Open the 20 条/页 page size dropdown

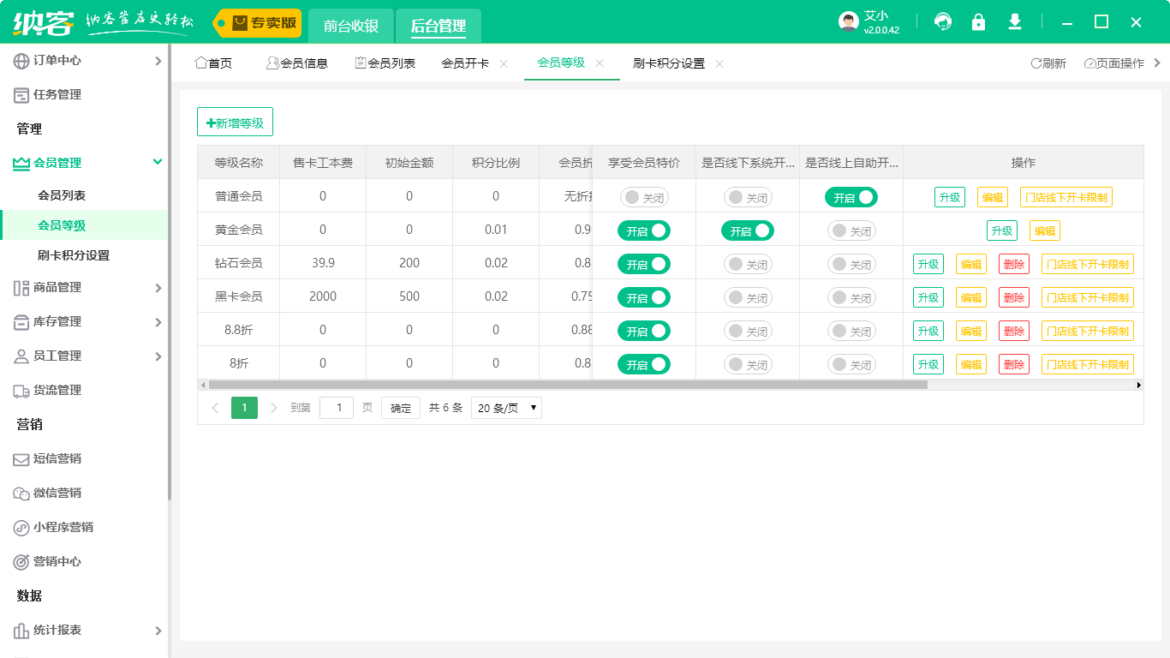click(x=506, y=408)
